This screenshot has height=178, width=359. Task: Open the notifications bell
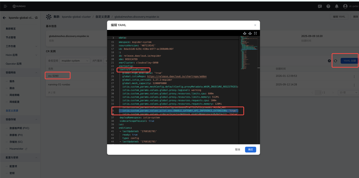[337, 6]
